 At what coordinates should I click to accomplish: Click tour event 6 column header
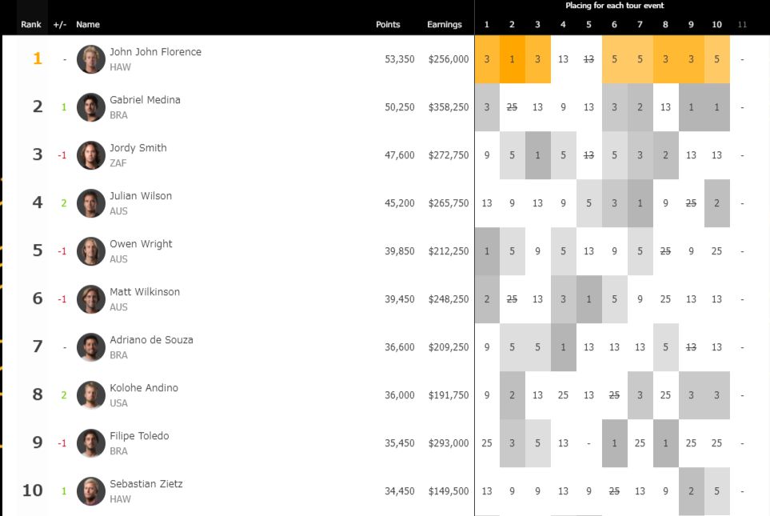pyautogui.click(x=615, y=25)
